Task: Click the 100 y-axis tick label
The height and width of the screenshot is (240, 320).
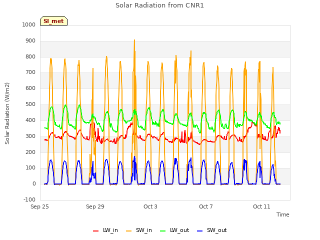Action: tap(30, 168)
